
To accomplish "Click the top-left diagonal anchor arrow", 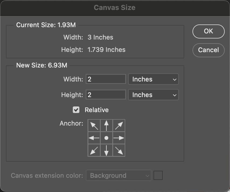I will (x=94, y=125).
